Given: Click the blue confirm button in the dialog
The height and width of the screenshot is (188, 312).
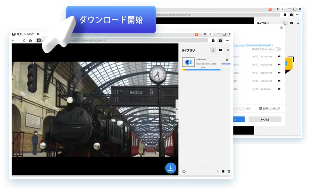Looking at the screenshot, I should click(239, 119).
